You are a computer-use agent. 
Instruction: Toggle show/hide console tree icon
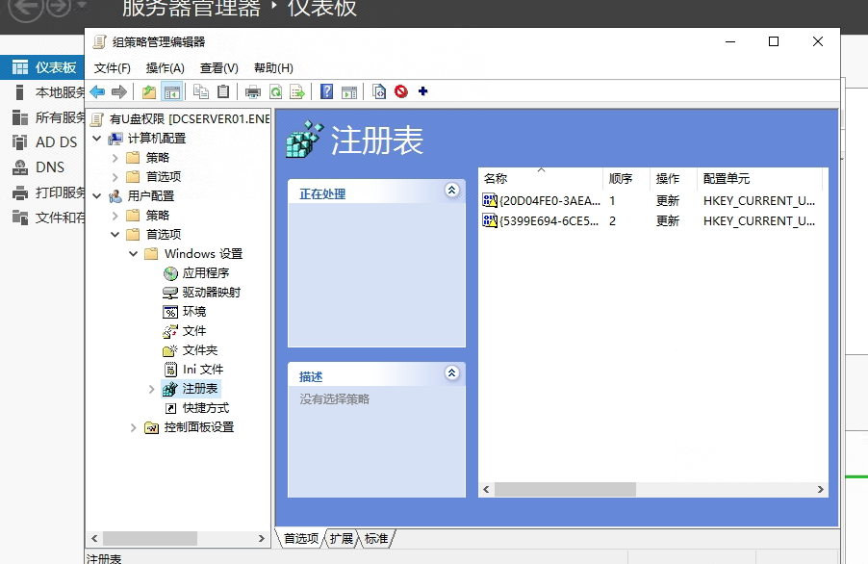coord(172,91)
